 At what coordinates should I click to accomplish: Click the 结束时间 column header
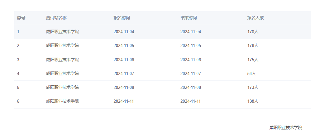tap(188, 18)
